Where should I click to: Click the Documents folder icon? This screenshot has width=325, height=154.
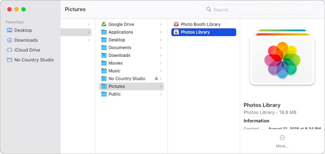click(x=104, y=48)
